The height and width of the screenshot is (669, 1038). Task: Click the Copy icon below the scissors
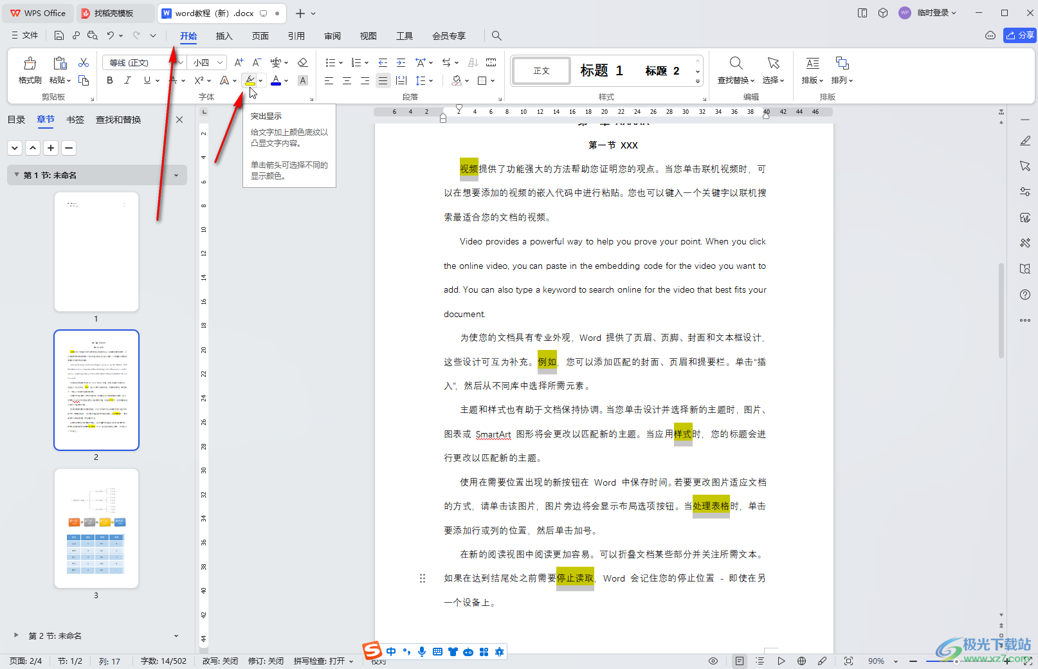pos(84,80)
